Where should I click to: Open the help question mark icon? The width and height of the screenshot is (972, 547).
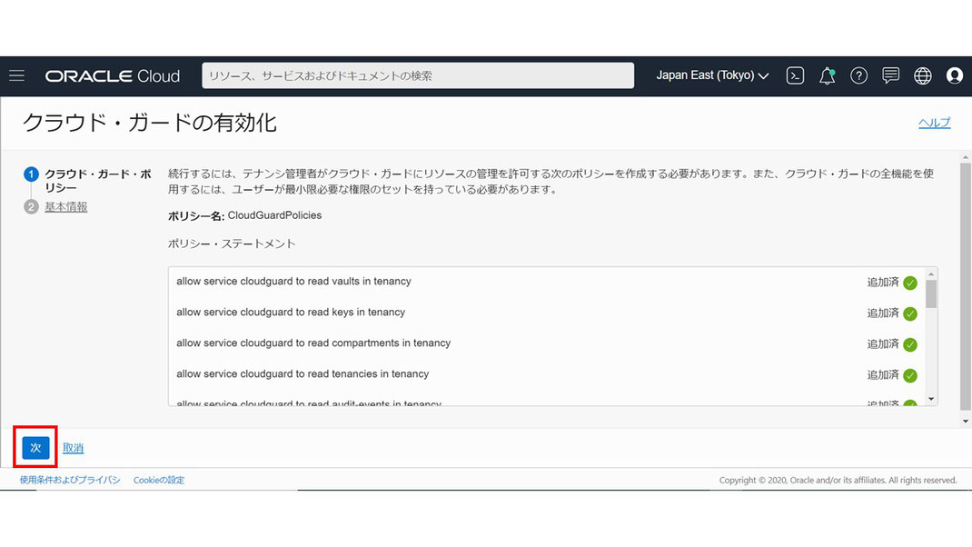(x=858, y=75)
